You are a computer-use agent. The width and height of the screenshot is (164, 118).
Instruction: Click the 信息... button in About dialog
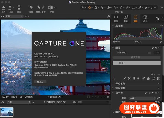tap(40, 81)
